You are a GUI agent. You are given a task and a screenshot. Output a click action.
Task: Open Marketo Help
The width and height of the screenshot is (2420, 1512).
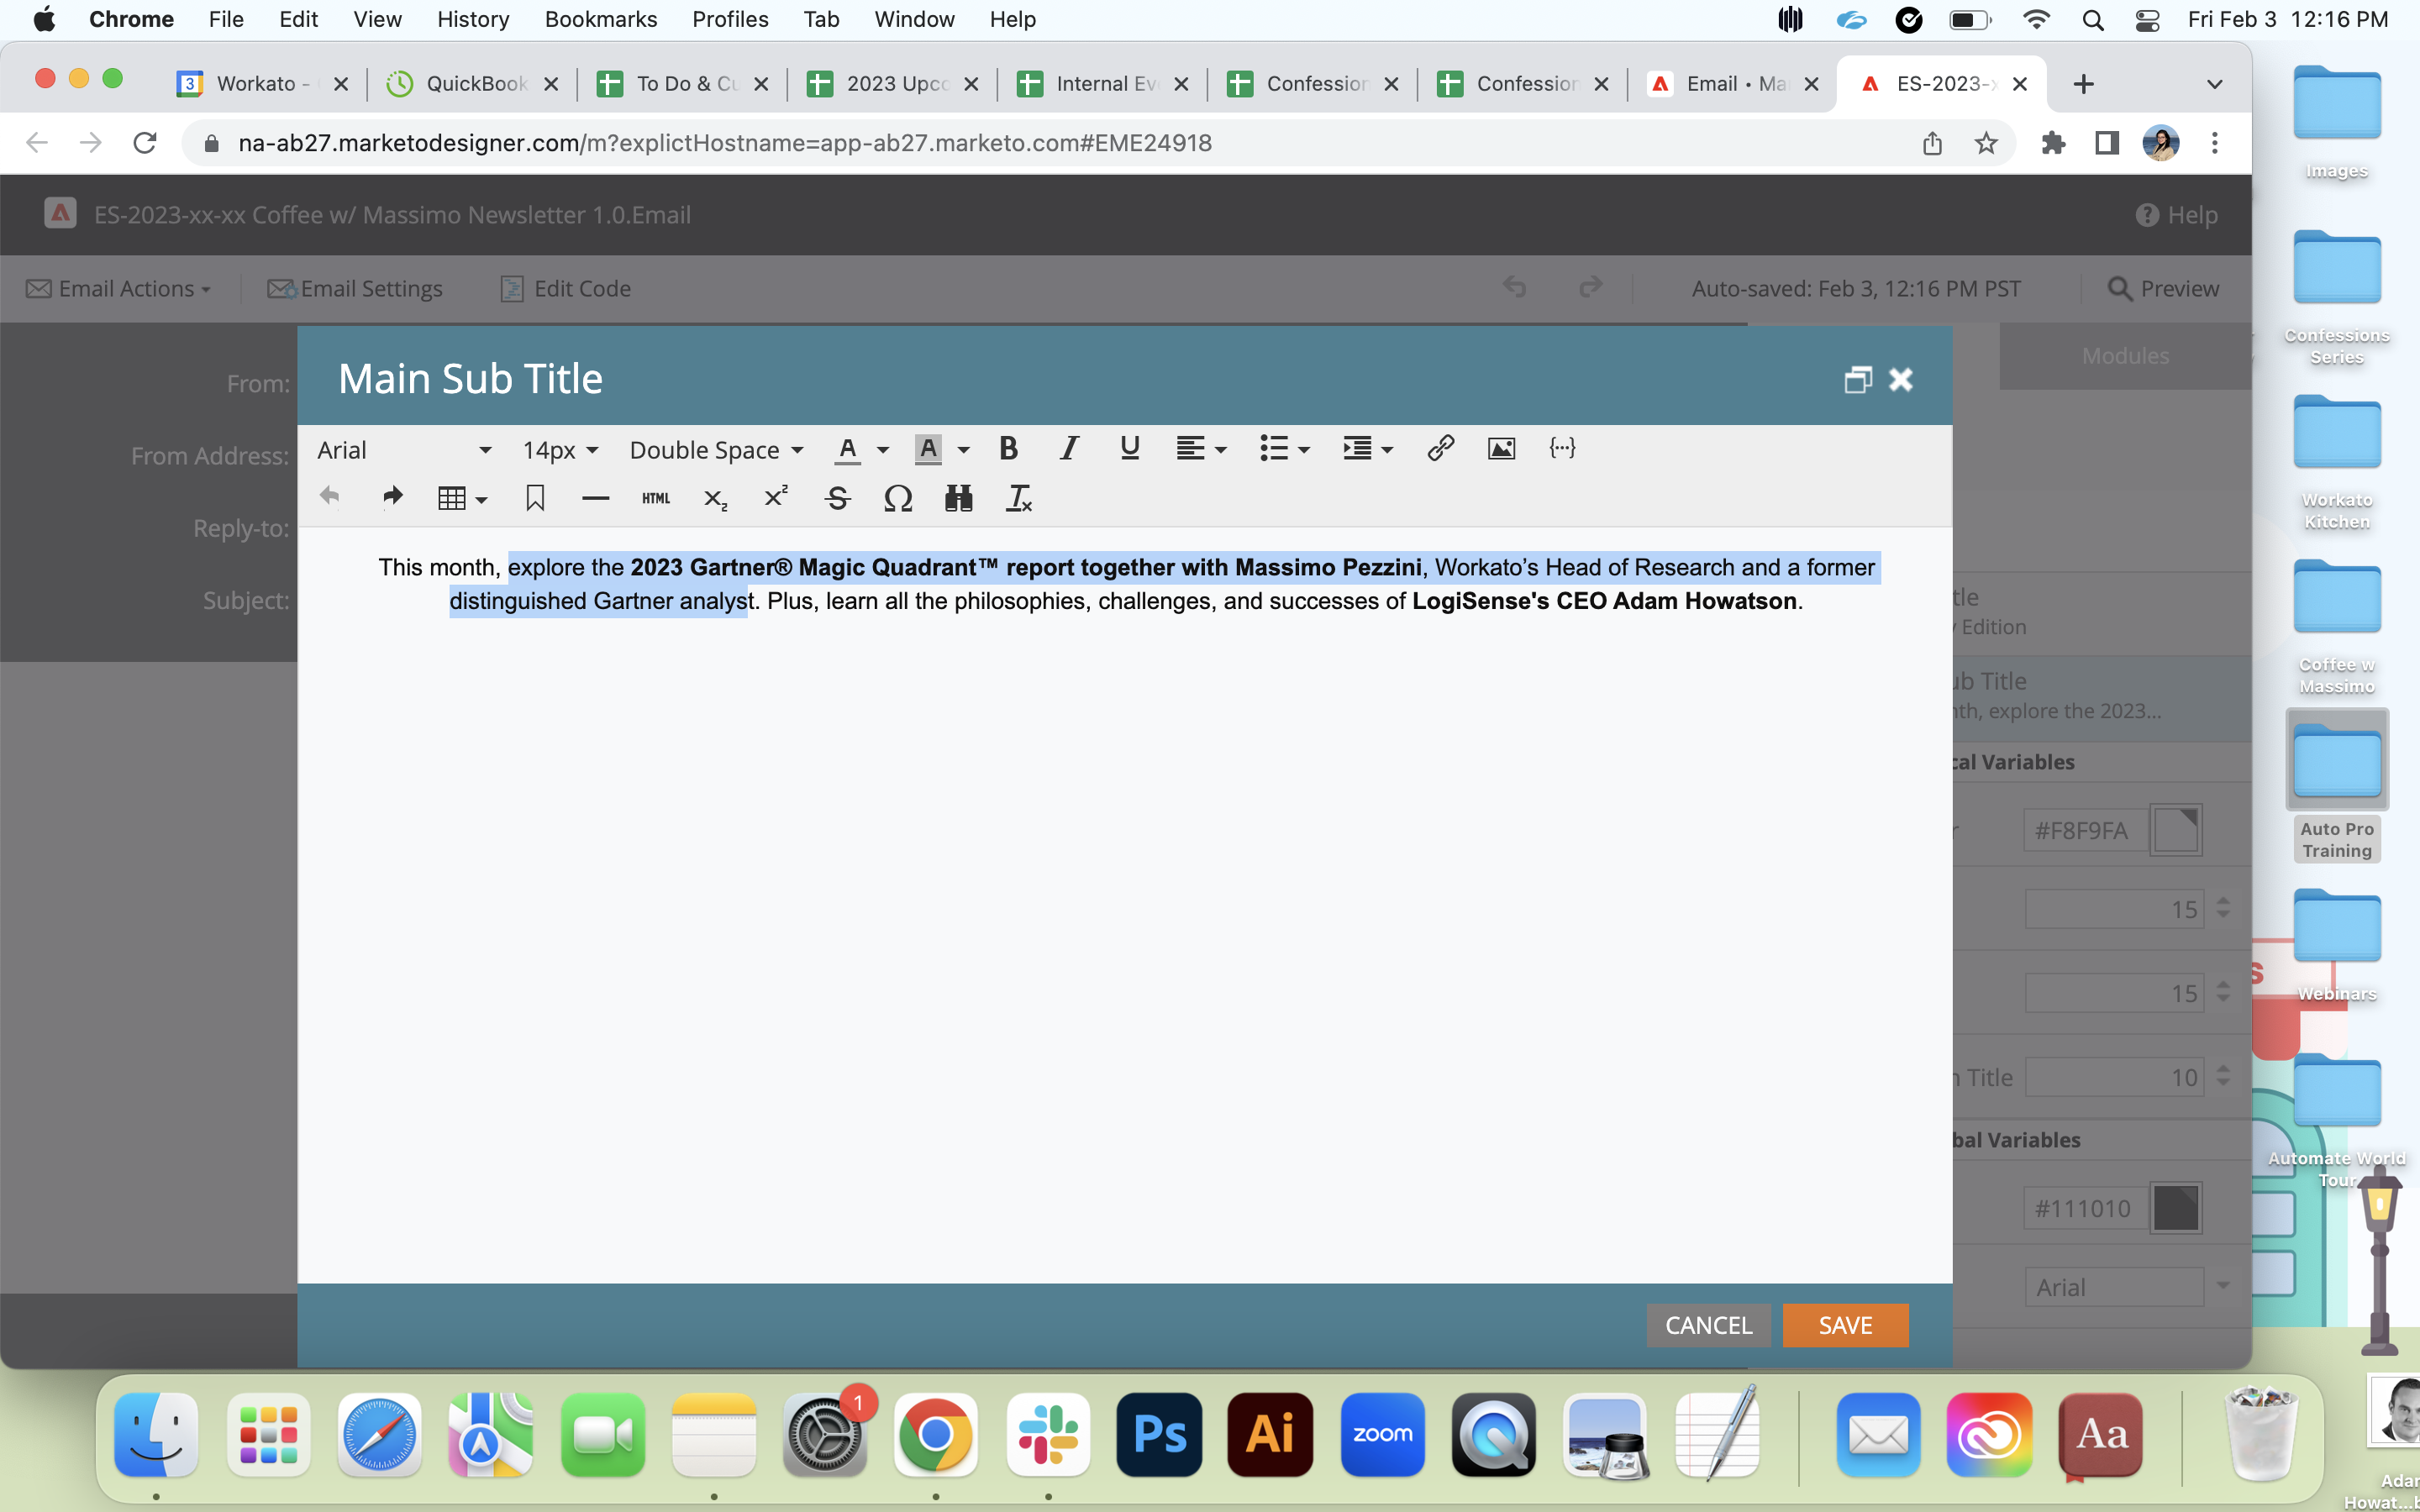[x=2177, y=215]
